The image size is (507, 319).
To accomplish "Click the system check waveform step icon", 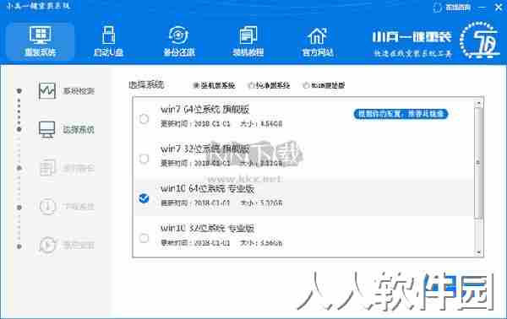I will 47,91.
